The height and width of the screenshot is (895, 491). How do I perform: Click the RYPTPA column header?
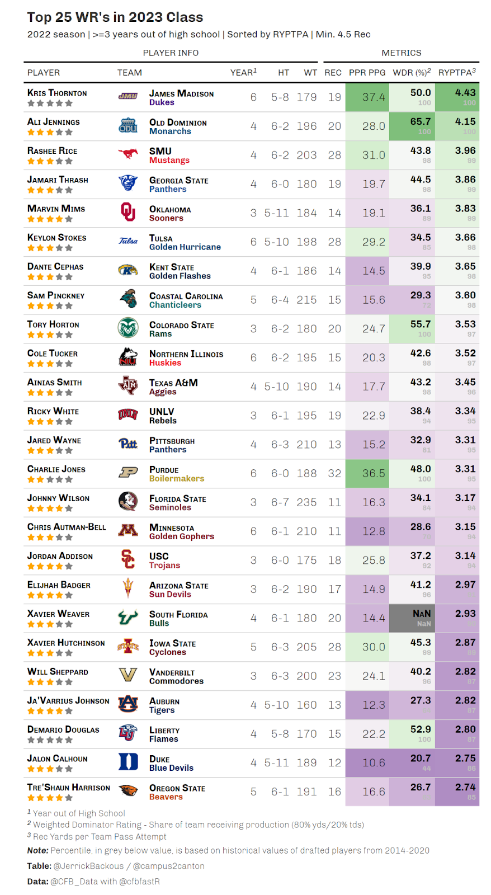click(457, 72)
